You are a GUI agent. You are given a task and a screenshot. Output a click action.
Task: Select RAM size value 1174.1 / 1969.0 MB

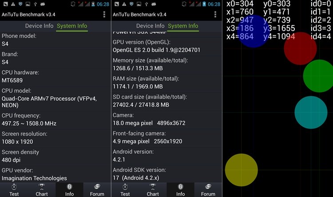138,87
